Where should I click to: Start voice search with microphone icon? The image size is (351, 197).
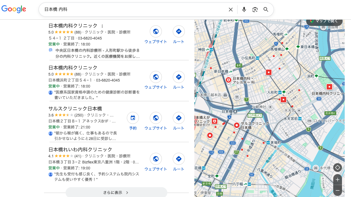[244, 10]
